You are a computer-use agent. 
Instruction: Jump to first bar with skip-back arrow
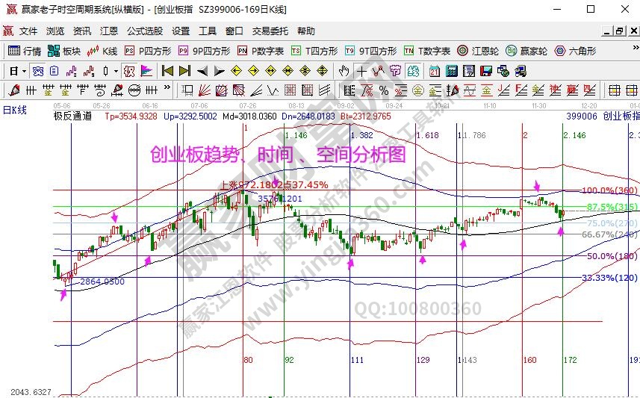tap(168, 71)
